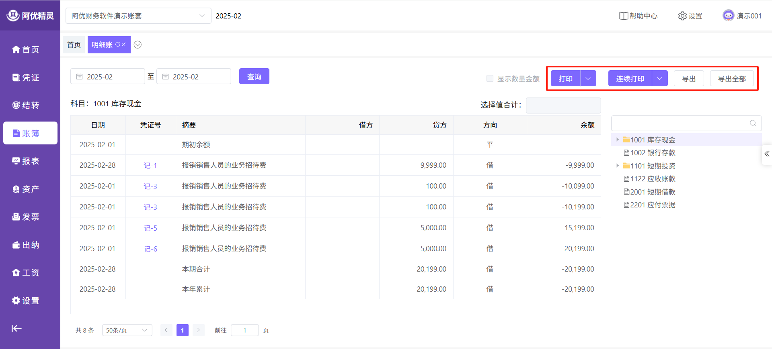Enable the 显示数量金额 checkbox
Screen dimensions: 772x349
coord(490,79)
